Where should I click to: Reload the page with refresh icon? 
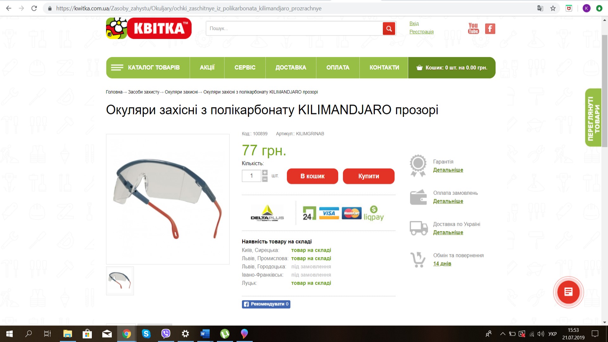(34, 8)
